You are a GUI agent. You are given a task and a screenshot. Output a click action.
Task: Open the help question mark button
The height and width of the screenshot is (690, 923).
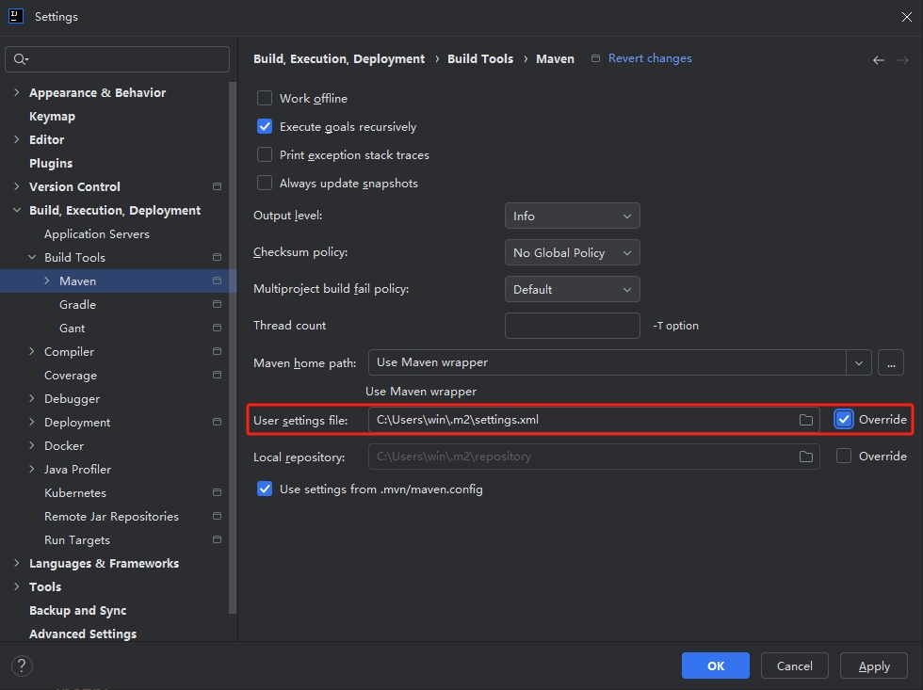tap(22, 666)
